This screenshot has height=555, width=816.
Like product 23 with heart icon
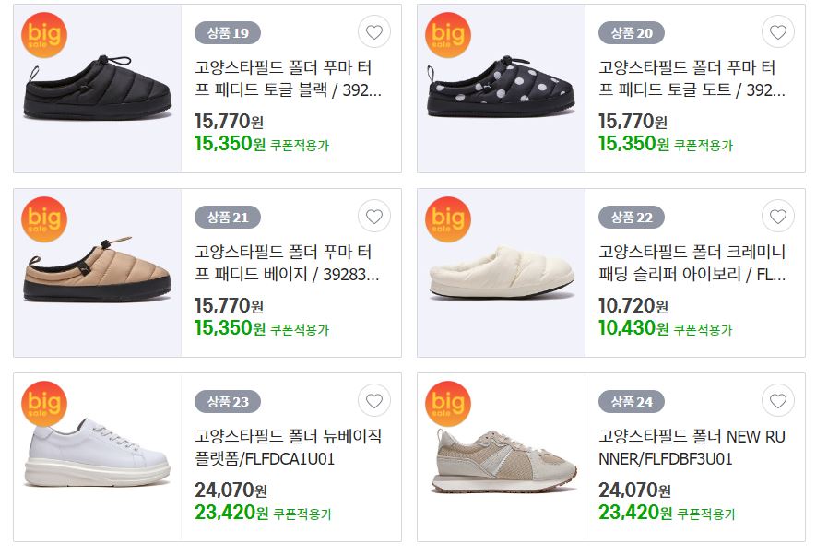[x=374, y=400]
